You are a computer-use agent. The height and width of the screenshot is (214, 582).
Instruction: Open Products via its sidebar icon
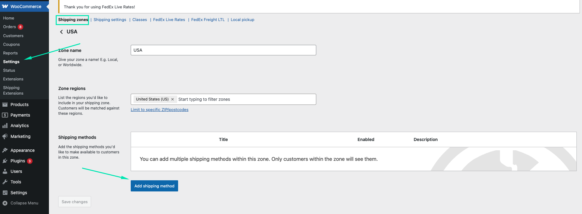point(5,105)
